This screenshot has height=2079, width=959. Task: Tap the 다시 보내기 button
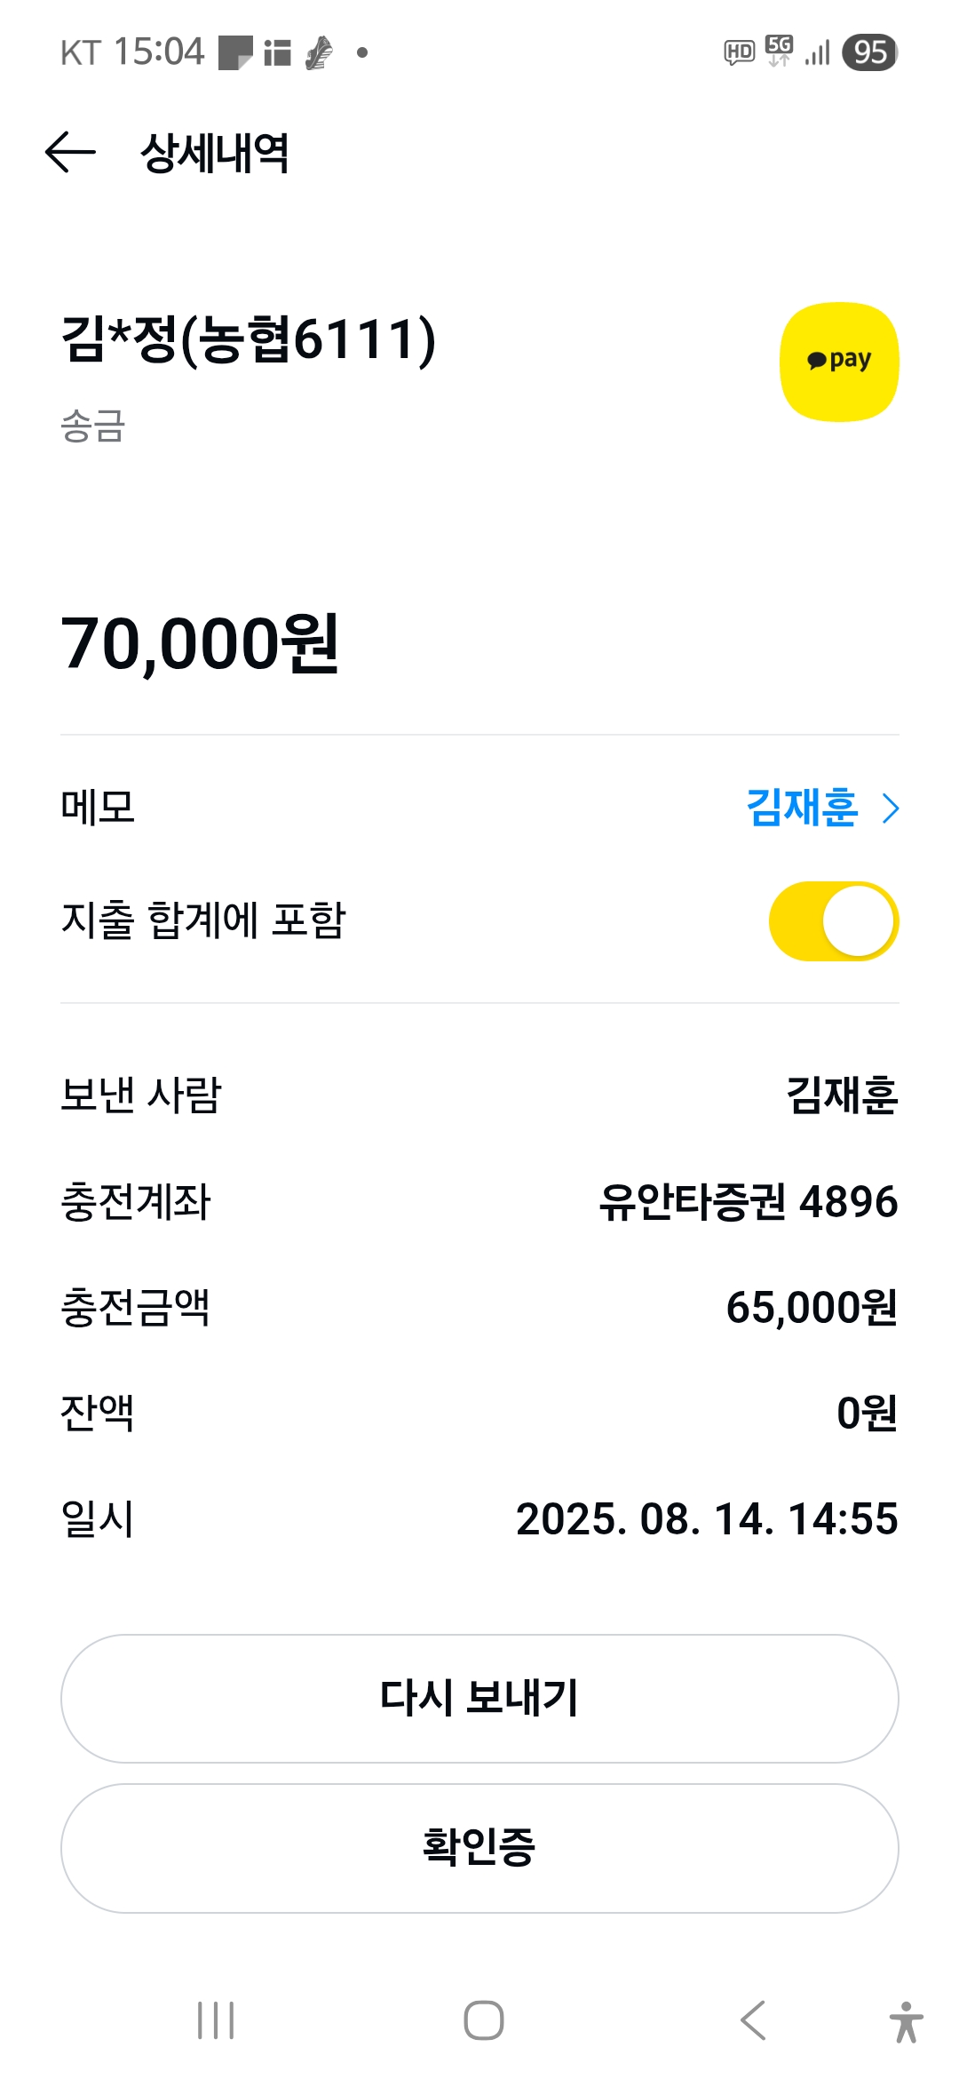(x=479, y=1698)
